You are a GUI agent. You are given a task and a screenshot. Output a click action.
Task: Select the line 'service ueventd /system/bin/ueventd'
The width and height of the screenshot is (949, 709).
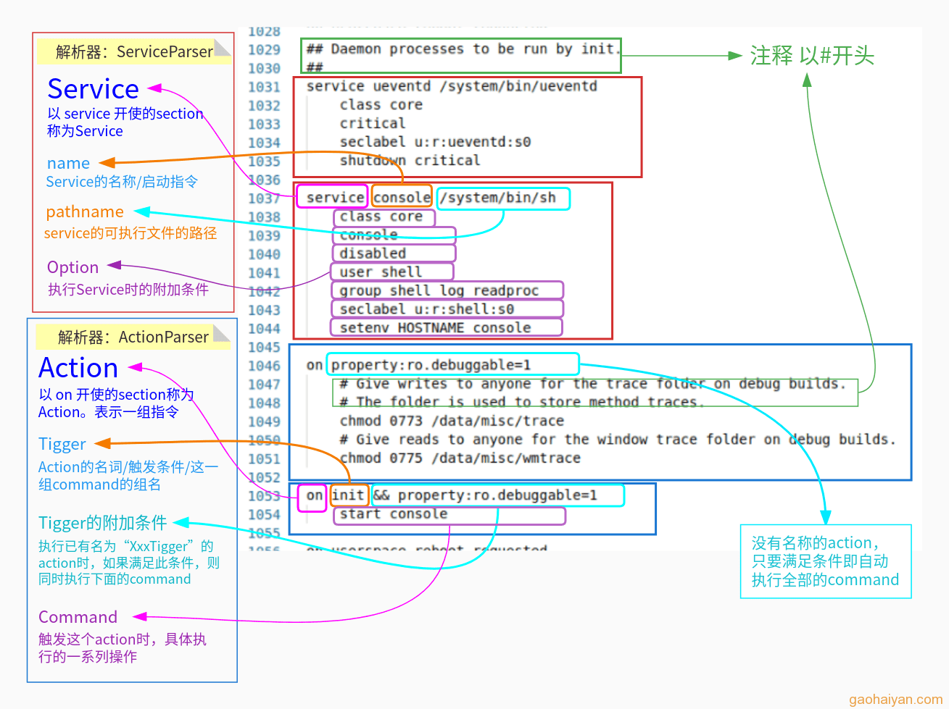[452, 86]
